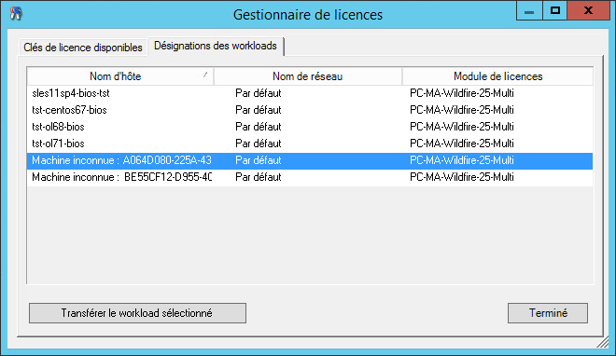Click the application icon in title bar
616x356 pixels.
click(16, 14)
